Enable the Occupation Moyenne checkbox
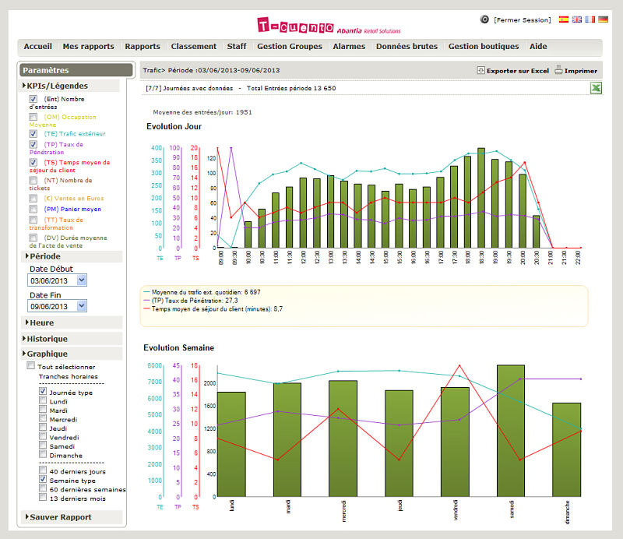The image size is (623, 539). coord(33,117)
